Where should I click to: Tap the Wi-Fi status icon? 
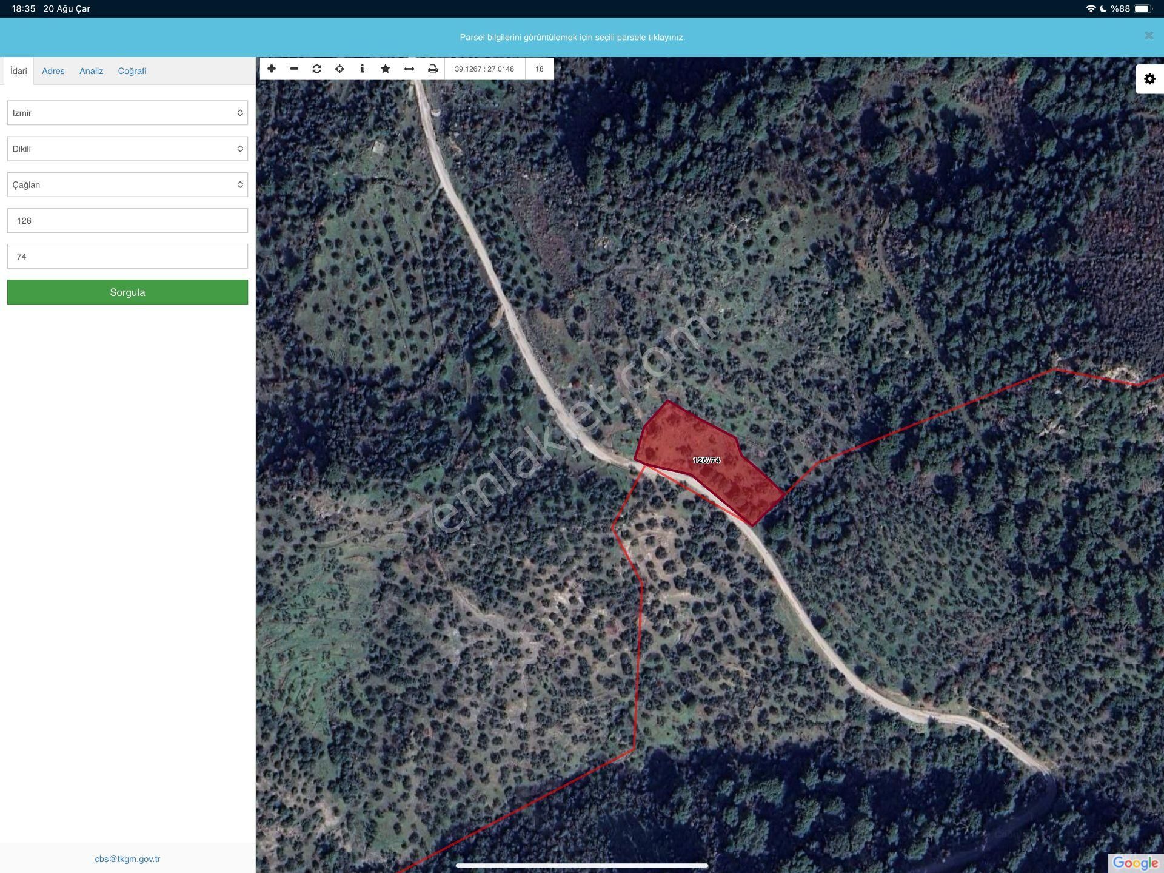[1091, 8]
